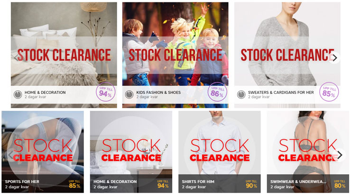Click the yellow 80% discount on the swimwear tile
351x196 pixels.
click(x=340, y=184)
